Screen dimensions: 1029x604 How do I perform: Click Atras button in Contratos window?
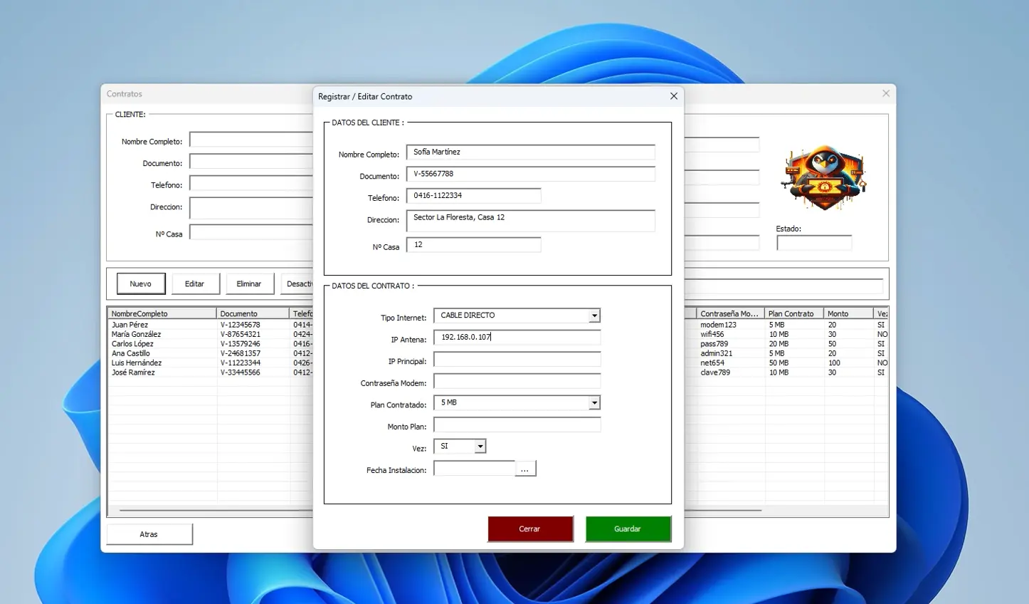(x=149, y=534)
